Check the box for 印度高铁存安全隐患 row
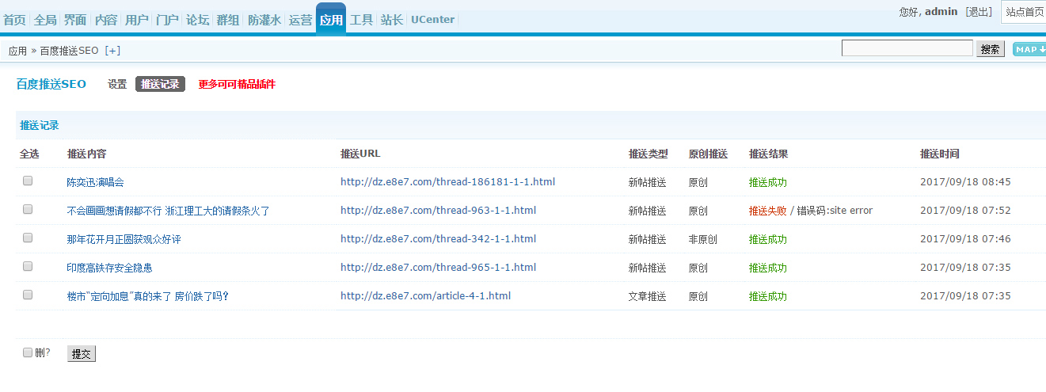This screenshot has width=1046, height=392. 28,266
